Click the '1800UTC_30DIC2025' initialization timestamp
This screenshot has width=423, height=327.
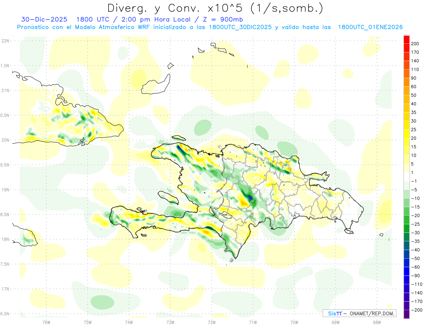pos(240,27)
